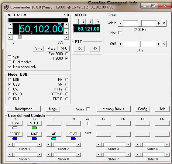Click the XFC button
Viewport: 172px width, 164px height.
pyautogui.click(x=64, y=48)
